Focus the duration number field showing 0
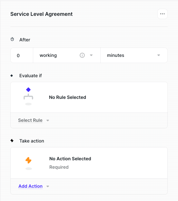The image size is (178, 201). [22, 55]
